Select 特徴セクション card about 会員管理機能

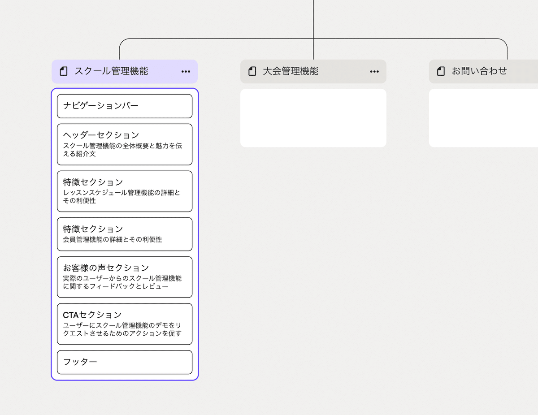tap(125, 234)
